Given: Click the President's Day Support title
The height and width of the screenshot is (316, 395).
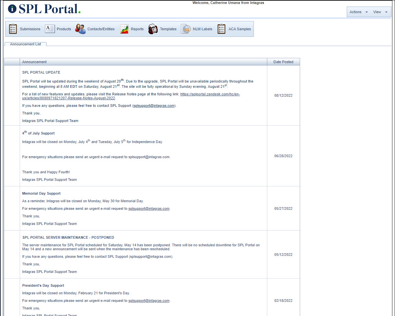Looking at the screenshot, I should pyautogui.click(x=43, y=285).
